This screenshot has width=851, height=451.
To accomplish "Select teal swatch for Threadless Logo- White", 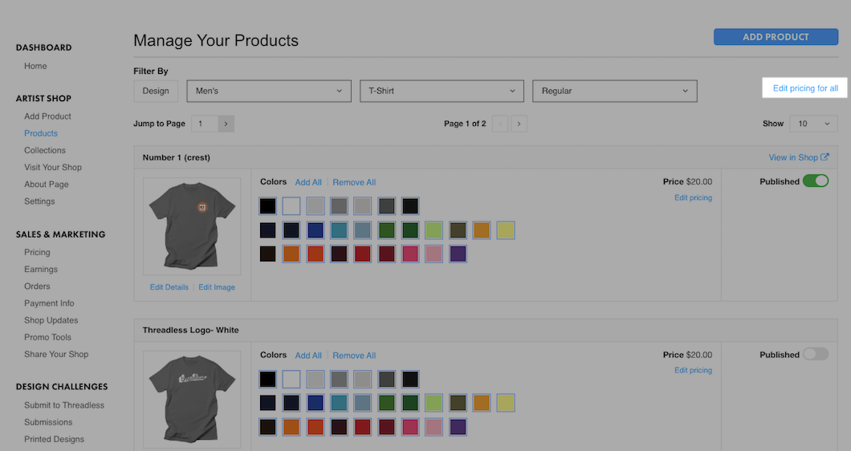I will point(340,403).
